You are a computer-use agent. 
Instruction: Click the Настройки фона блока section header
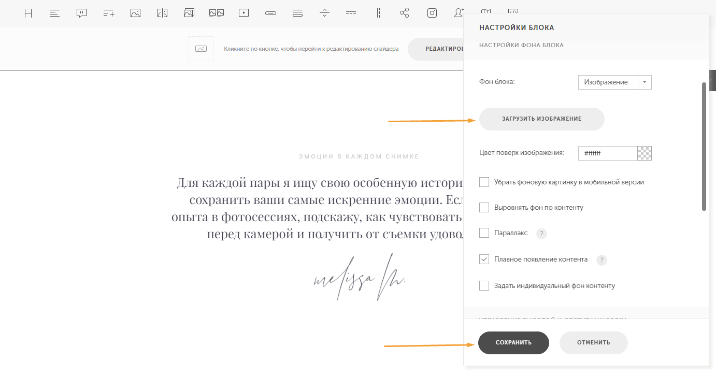521,45
